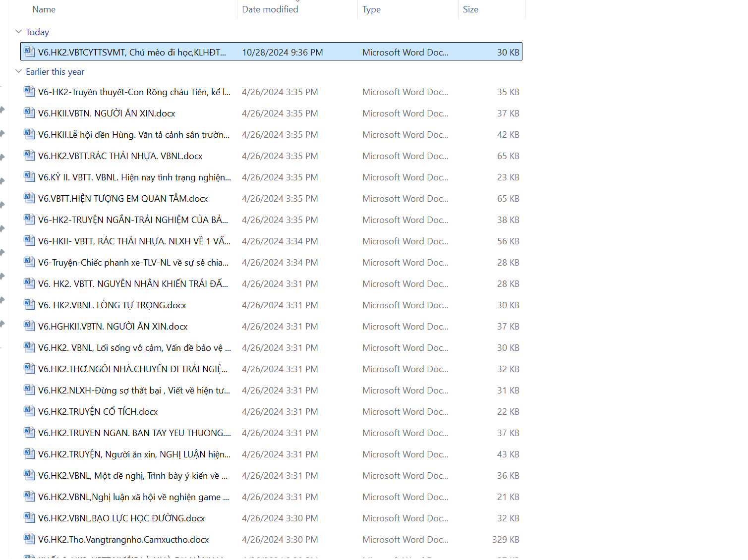
Task: Click Word icon of V6. HK2. VBTT. NGUYÊN NHÂN file
Action: [x=29, y=283]
